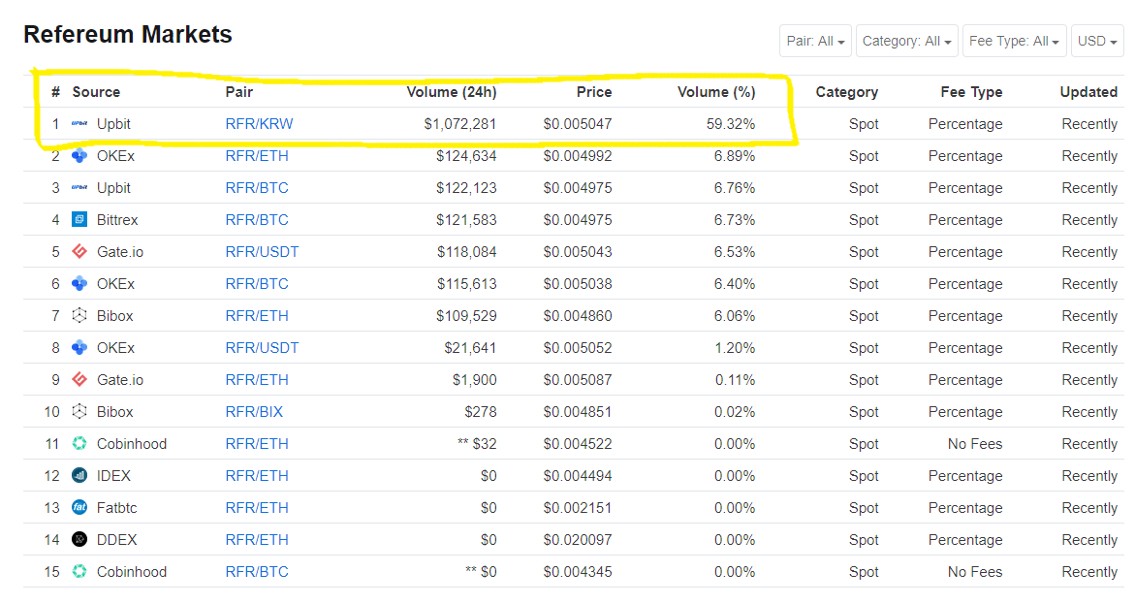This screenshot has height=604, width=1135.
Task: Open the Pair: All filter dropdown
Action: point(815,42)
